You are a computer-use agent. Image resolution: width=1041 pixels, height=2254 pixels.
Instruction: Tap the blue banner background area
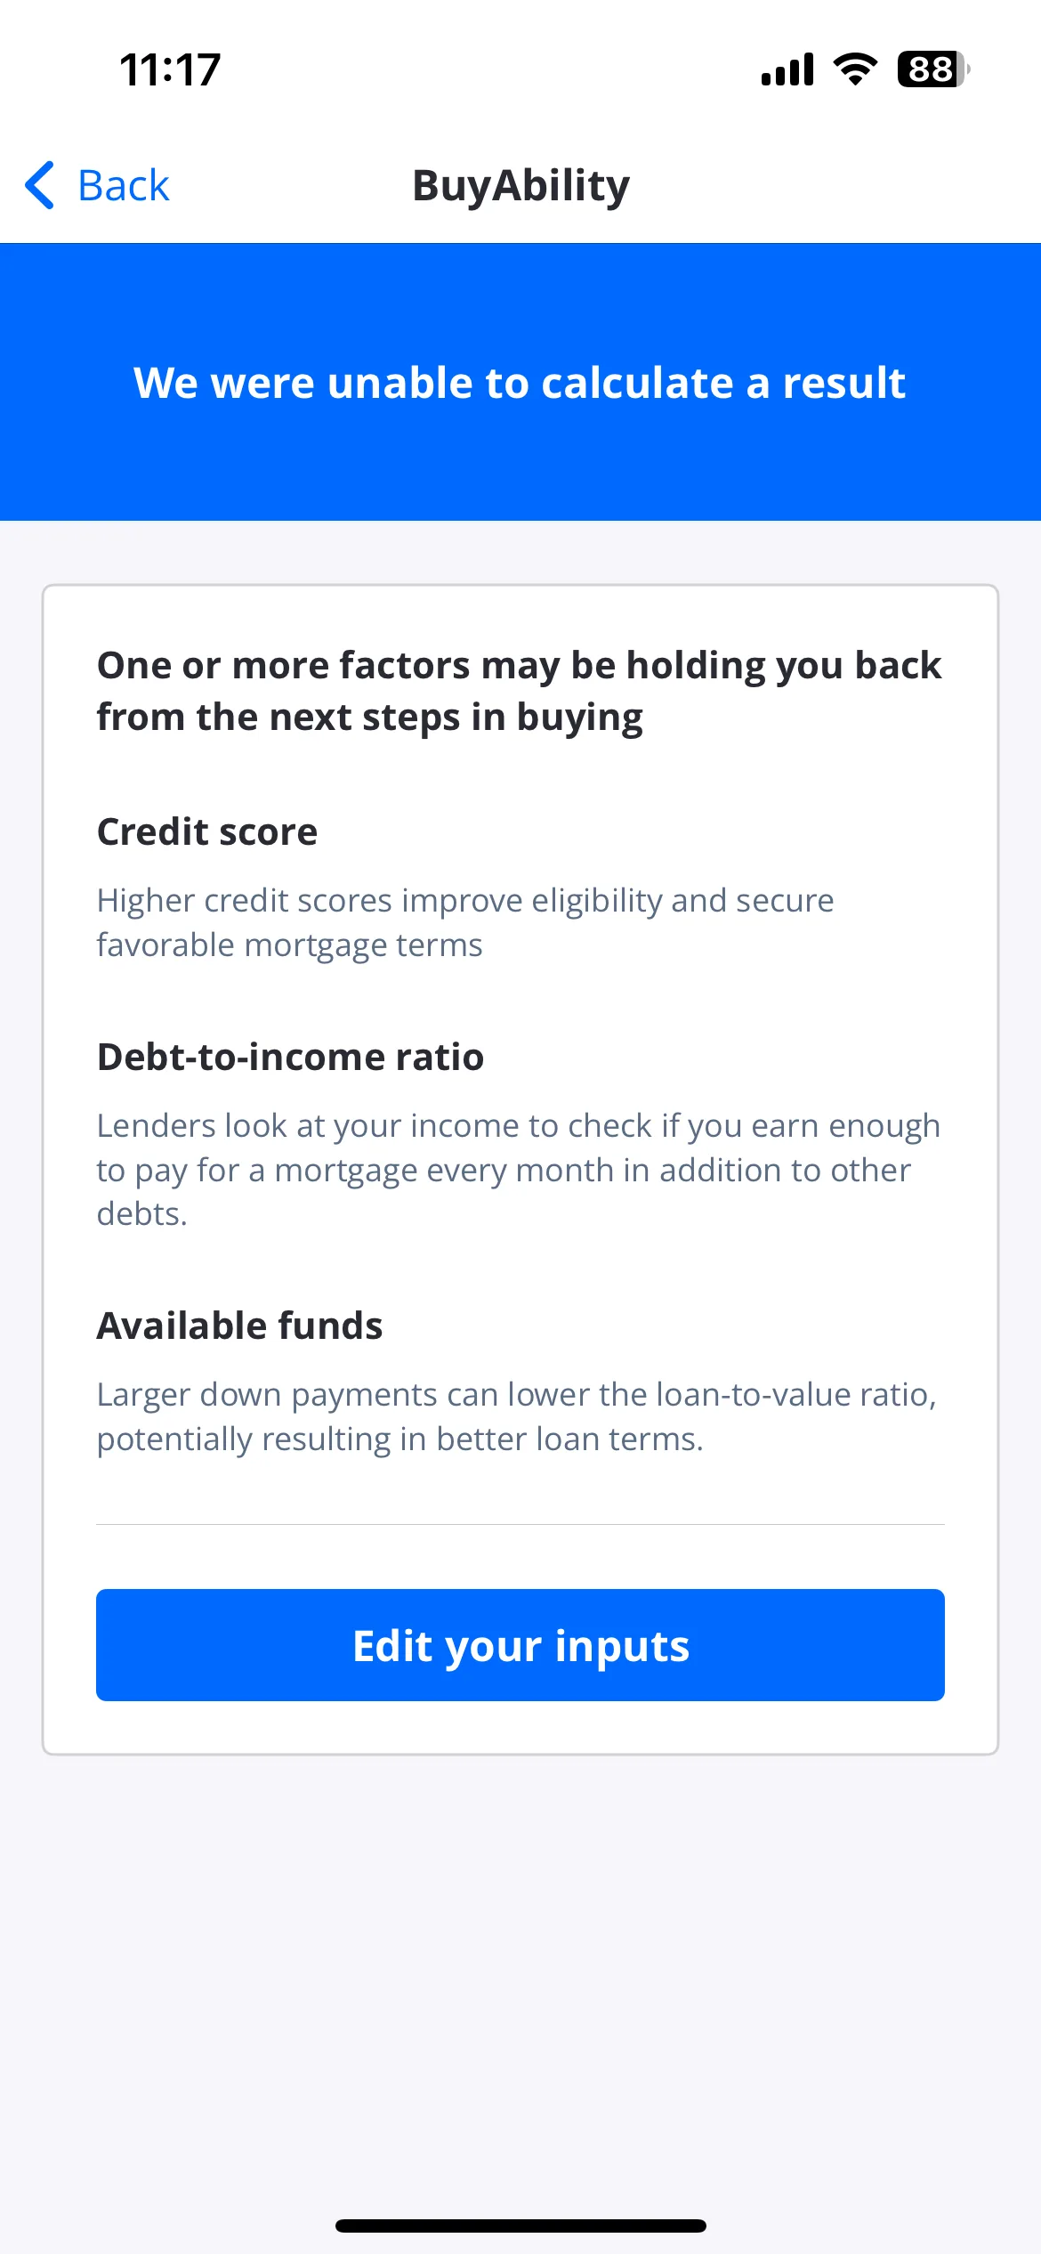(520, 472)
